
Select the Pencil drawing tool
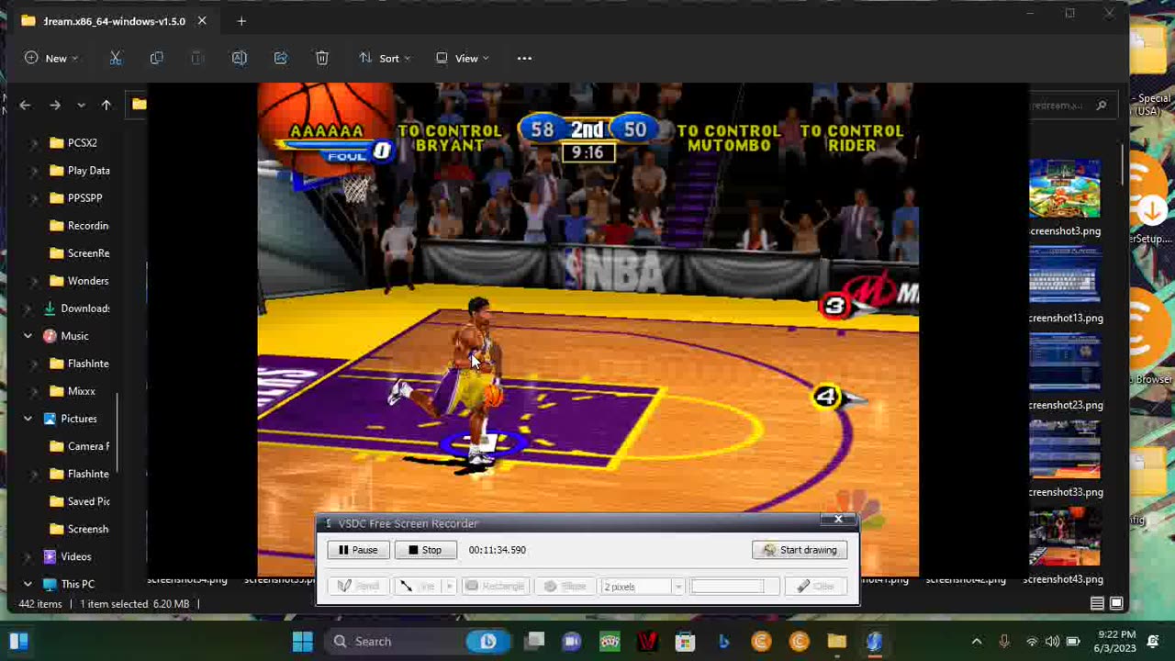point(358,586)
